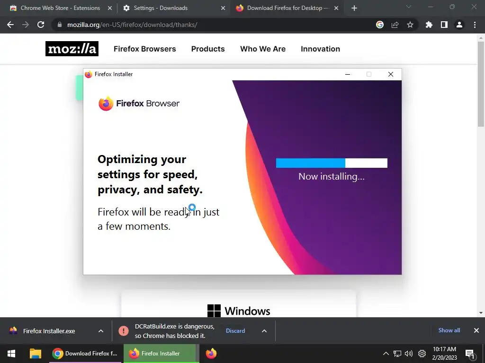Open the Google icon in the address bar
The image size is (485, 363).
[380, 25]
